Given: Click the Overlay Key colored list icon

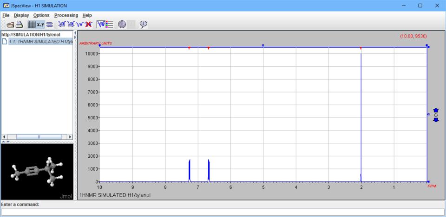Looking at the screenshot, I should click(110, 24).
